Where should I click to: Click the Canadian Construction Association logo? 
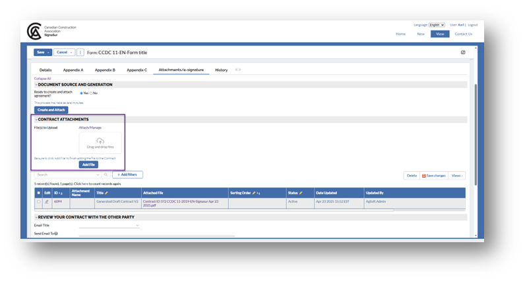[x=34, y=31]
